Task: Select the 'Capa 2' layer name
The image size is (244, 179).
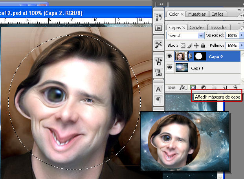Action: 216,57
